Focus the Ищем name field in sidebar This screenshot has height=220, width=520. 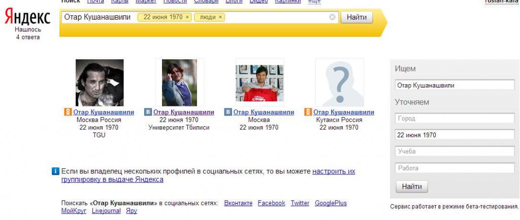(454, 85)
